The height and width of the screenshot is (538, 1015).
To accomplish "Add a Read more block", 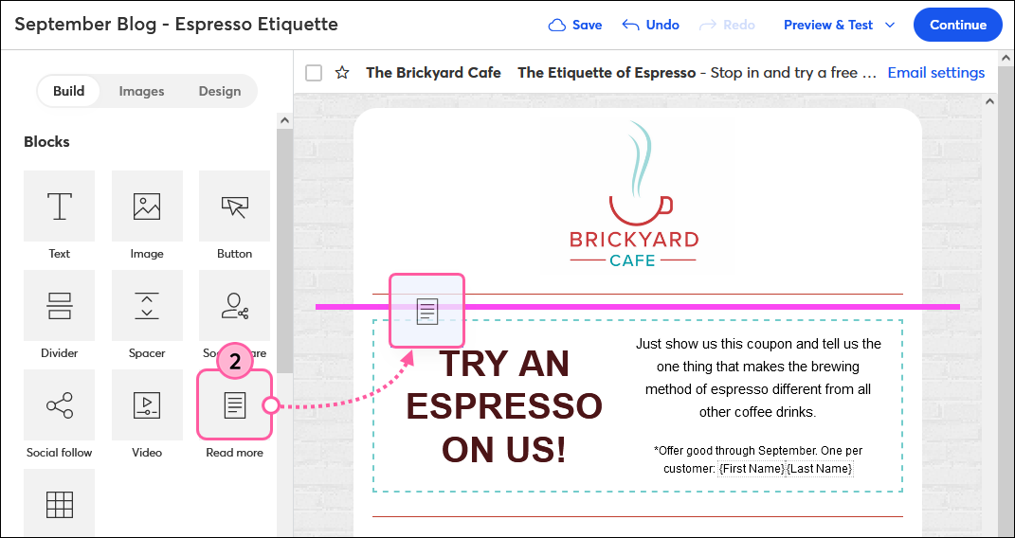I will tap(234, 404).
